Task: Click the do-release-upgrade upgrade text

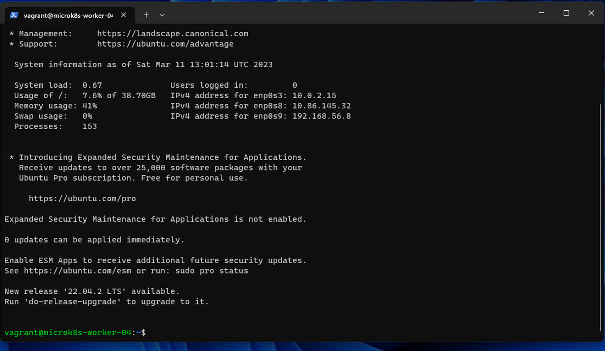Action: click(72, 301)
